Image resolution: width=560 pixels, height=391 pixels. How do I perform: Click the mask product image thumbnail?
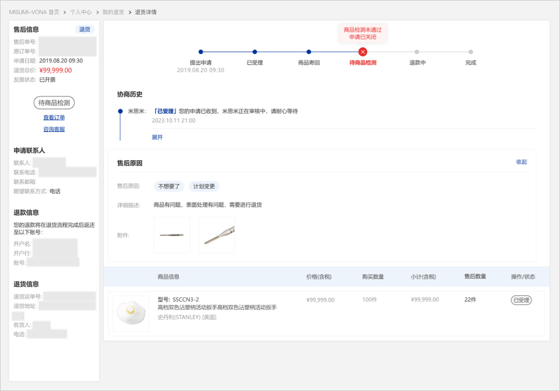pos(130,313)
